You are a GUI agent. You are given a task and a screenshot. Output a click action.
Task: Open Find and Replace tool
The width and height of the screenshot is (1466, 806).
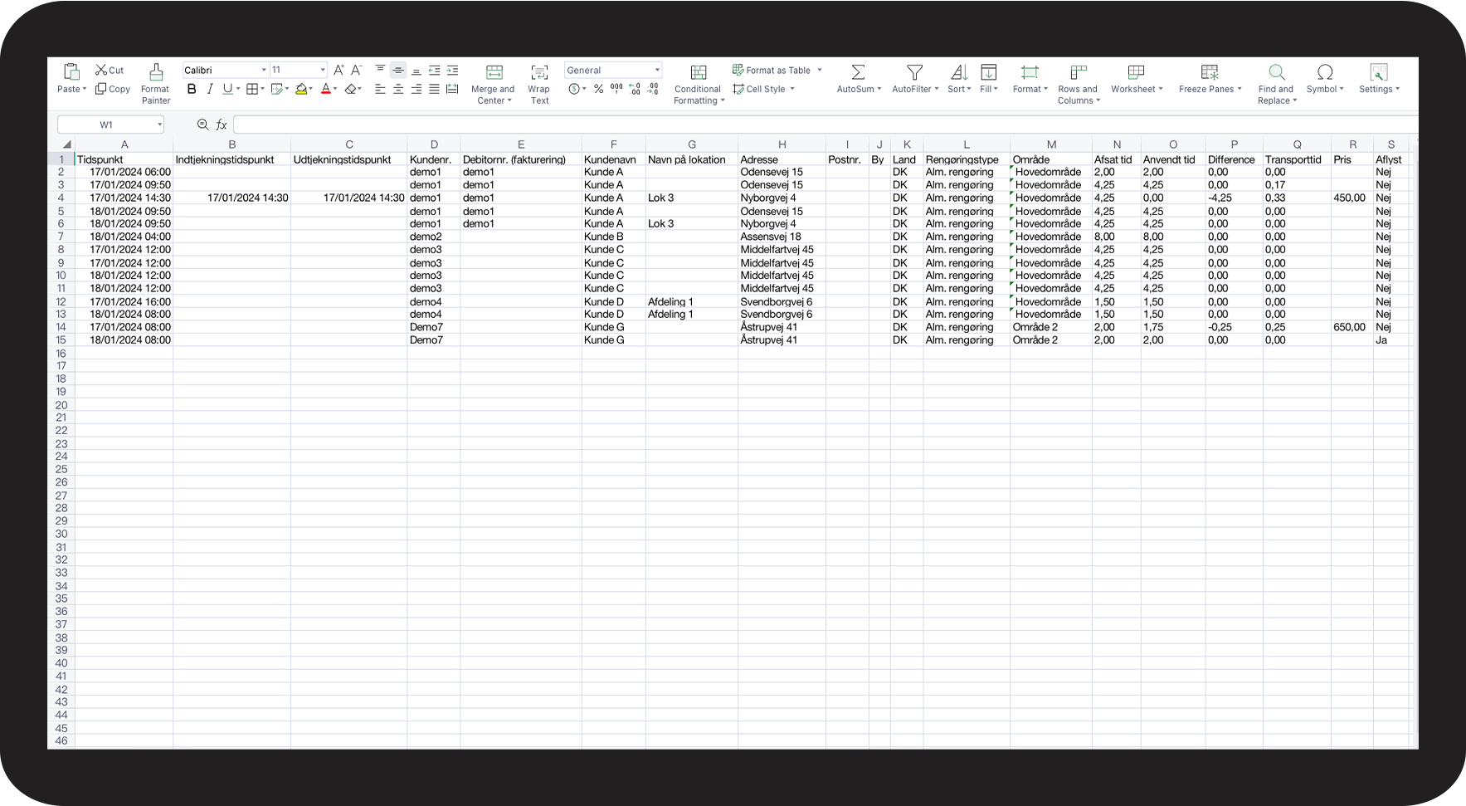[1277, 84]
